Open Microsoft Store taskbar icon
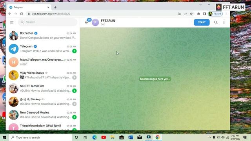This screenshot has width=251, height=141. pyautogui.click(x=122, y=137)
